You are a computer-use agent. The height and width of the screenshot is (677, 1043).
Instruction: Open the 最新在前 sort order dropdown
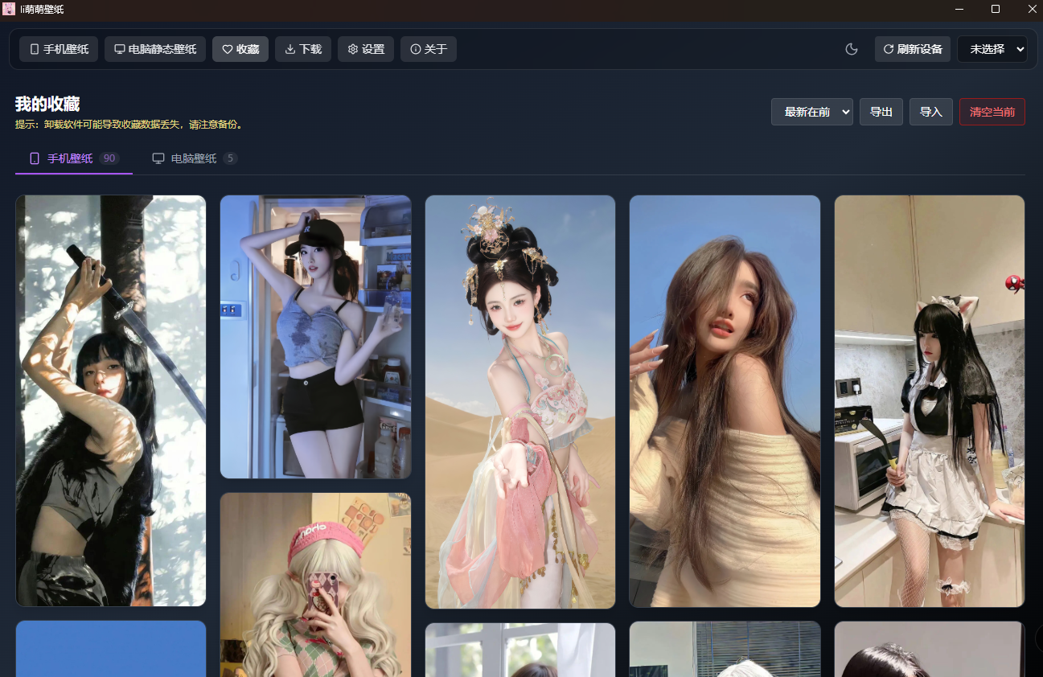point(811,112)
